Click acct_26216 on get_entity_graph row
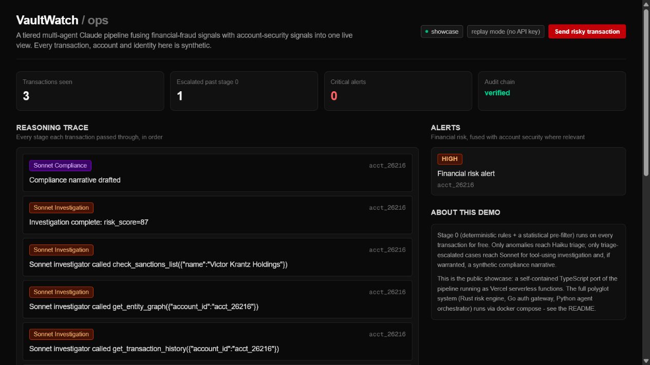 [x=387, y=292]
